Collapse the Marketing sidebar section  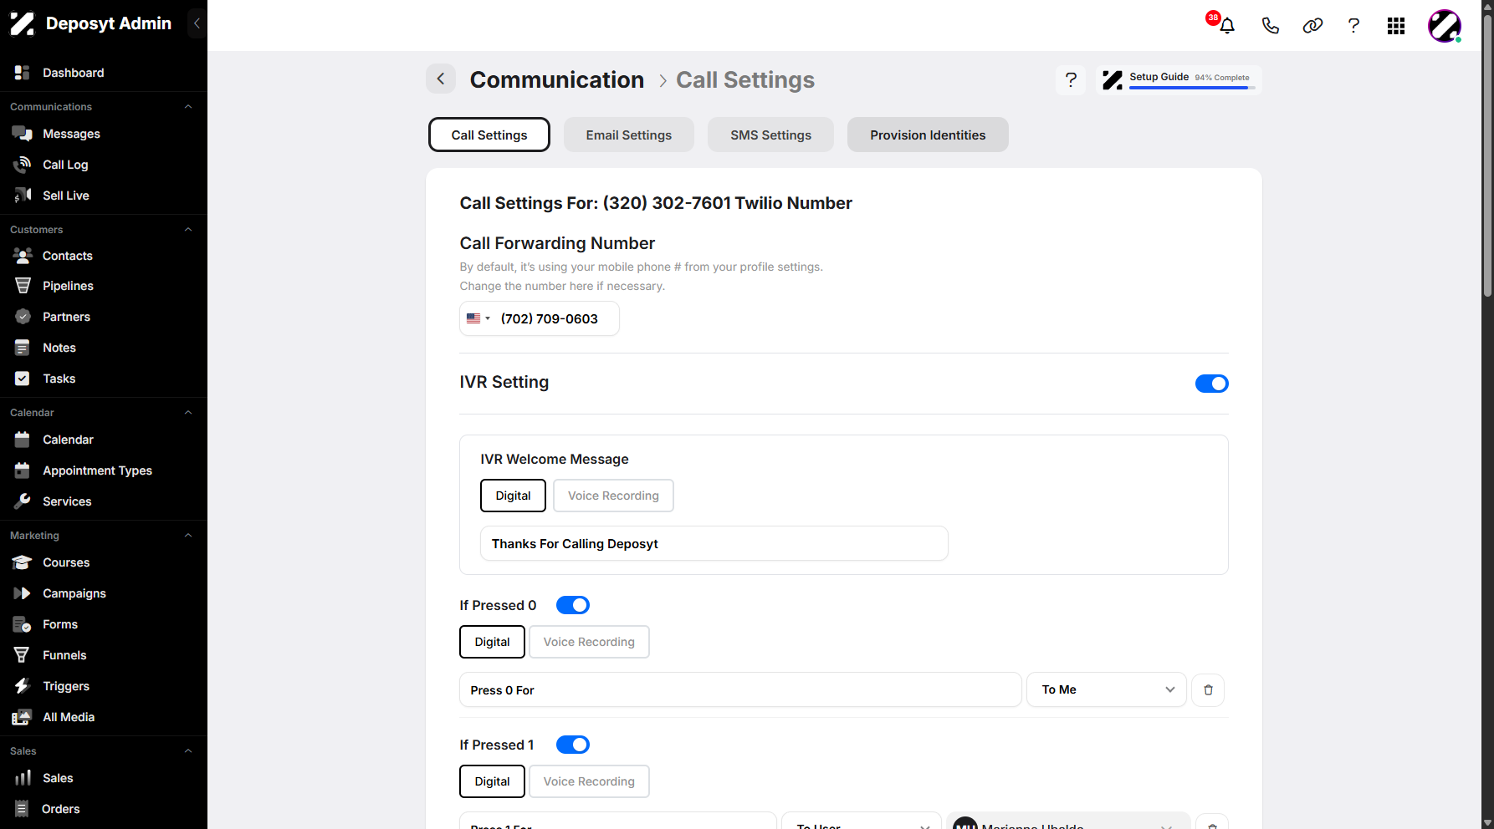(x=188, y=536)
